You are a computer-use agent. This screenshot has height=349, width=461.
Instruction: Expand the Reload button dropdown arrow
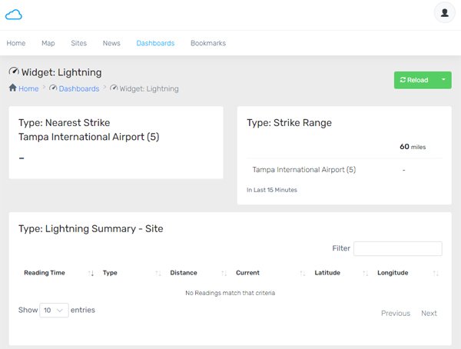pyautogui.click(x=443, y=80)
